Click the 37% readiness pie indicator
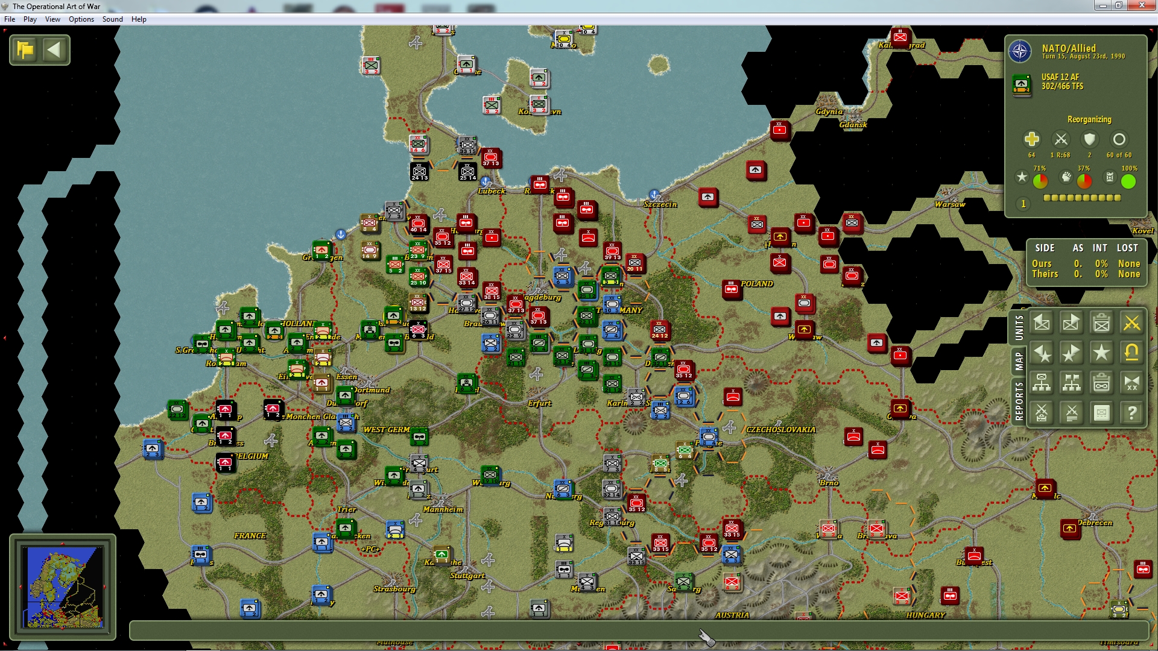The image size is (1158, 651). (x=1084, y=181)
